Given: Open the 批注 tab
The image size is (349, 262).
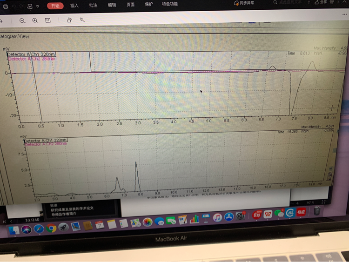Looking at the screenshot, I should (93, 5).
